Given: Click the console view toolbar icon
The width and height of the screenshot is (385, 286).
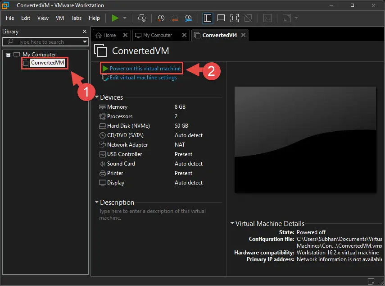Looking at the screenshot, I should point(267,18).
